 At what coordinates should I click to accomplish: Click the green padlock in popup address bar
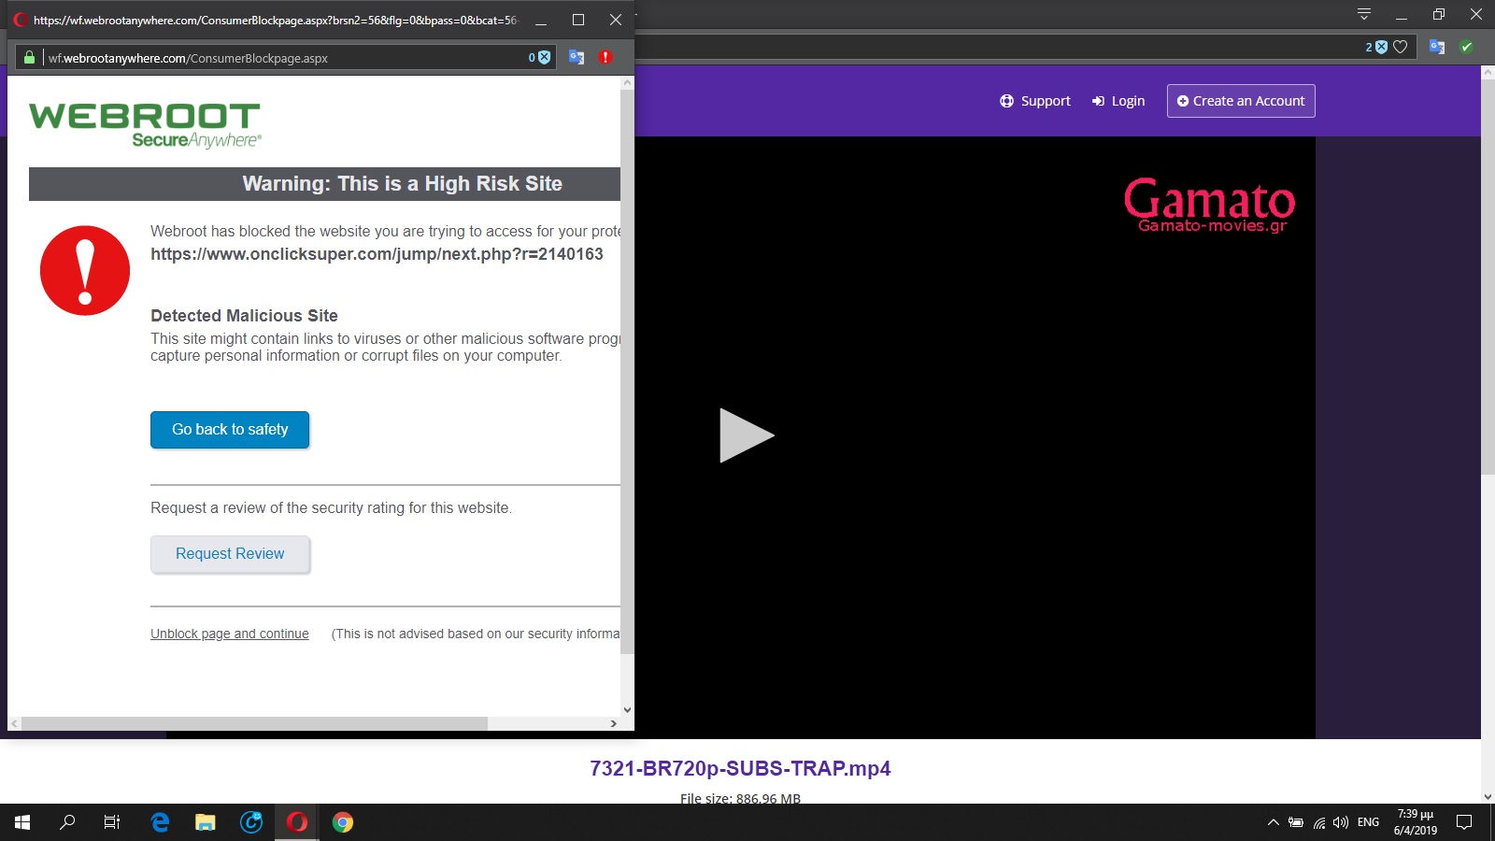pos(29,58)
